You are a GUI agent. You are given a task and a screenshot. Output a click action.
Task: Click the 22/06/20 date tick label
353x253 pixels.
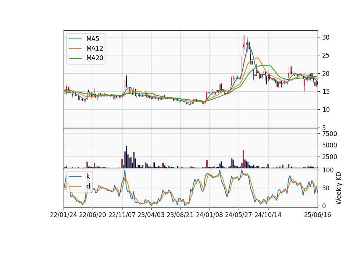tap(93, 215)
